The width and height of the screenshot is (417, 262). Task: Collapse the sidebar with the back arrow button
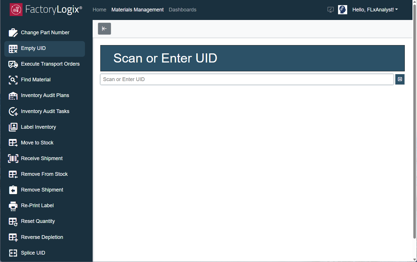click(104, 29)
